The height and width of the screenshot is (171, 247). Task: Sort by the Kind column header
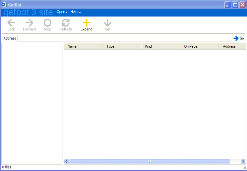point(161,46)
